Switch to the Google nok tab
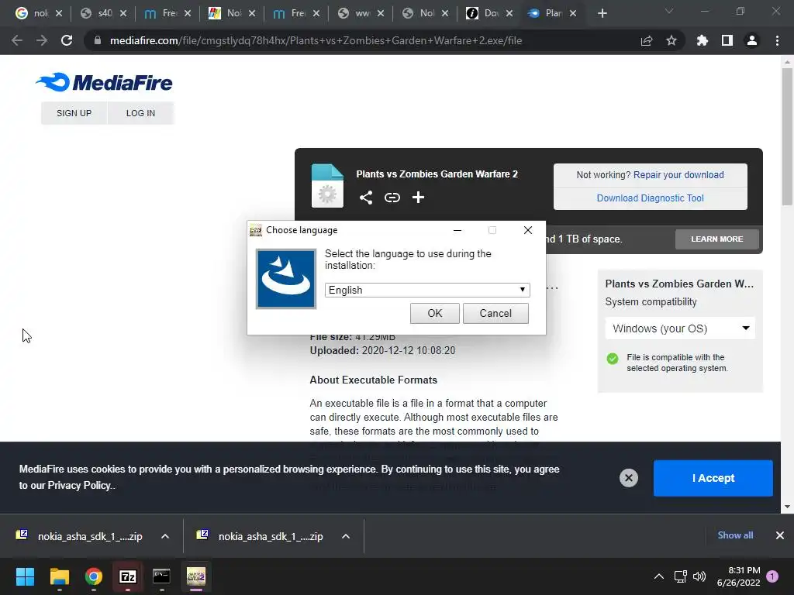Image resolution: width=794 pixels, height=595 pixels. click(x=39, y=13)
